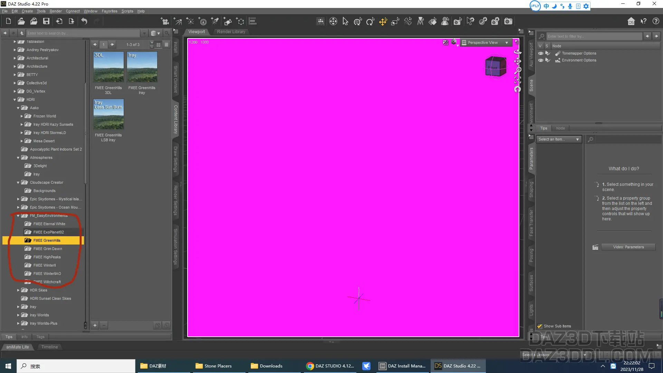Click the plus add button below content

(95, 325)
